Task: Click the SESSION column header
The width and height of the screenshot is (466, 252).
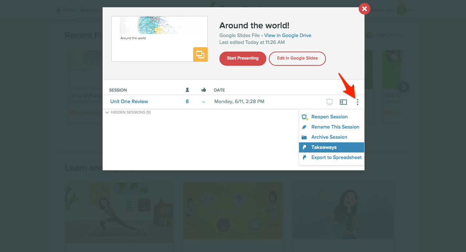Action: pos(118,90)
